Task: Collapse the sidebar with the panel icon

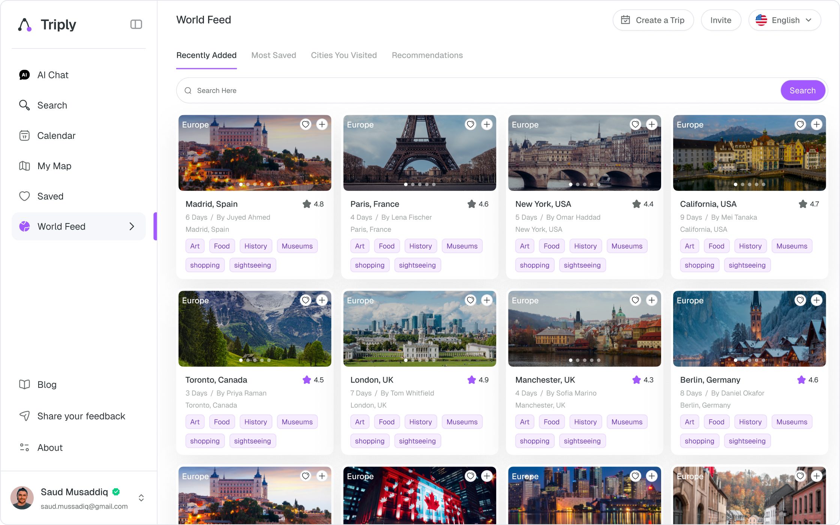Action: pyautogui.click(x=136, y=24)
